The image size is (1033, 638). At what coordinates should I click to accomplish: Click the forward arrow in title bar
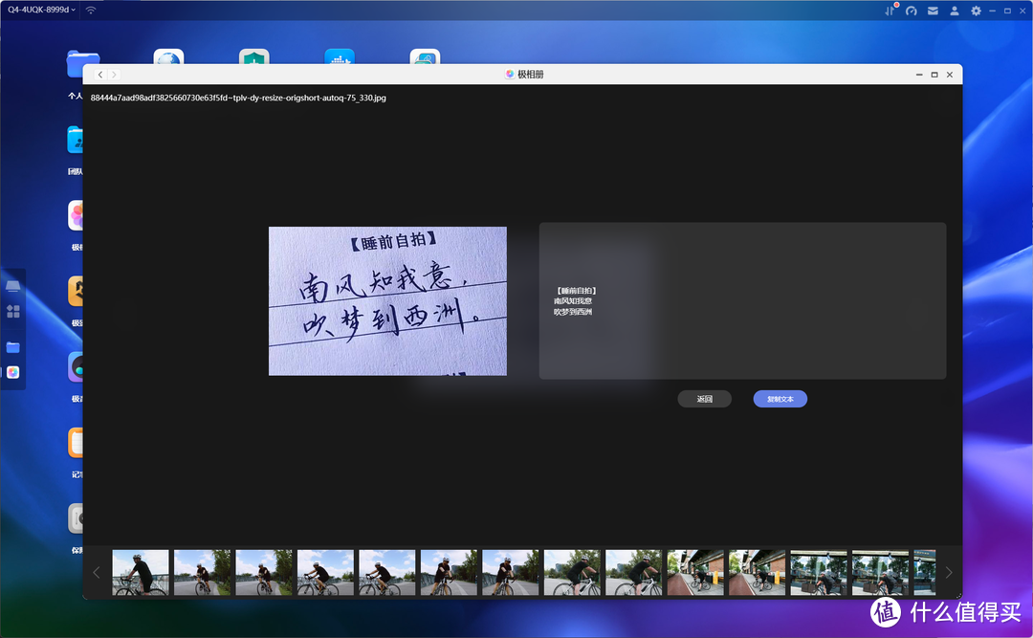click(x=114, y=75)
